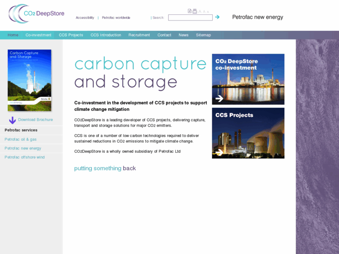Click inside the Search text field
339x254 pixels.
click(190, 18)
